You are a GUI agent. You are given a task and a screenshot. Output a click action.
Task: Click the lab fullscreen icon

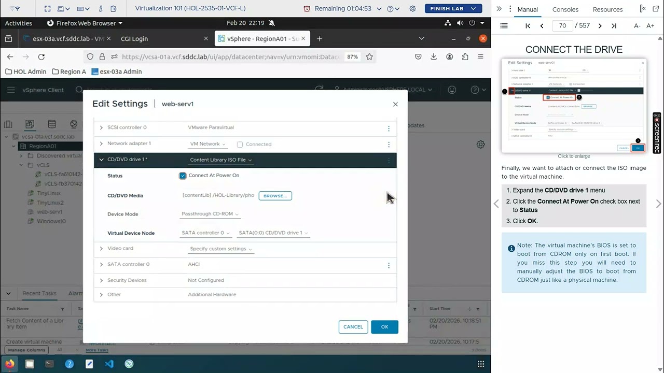click(48, 9)
